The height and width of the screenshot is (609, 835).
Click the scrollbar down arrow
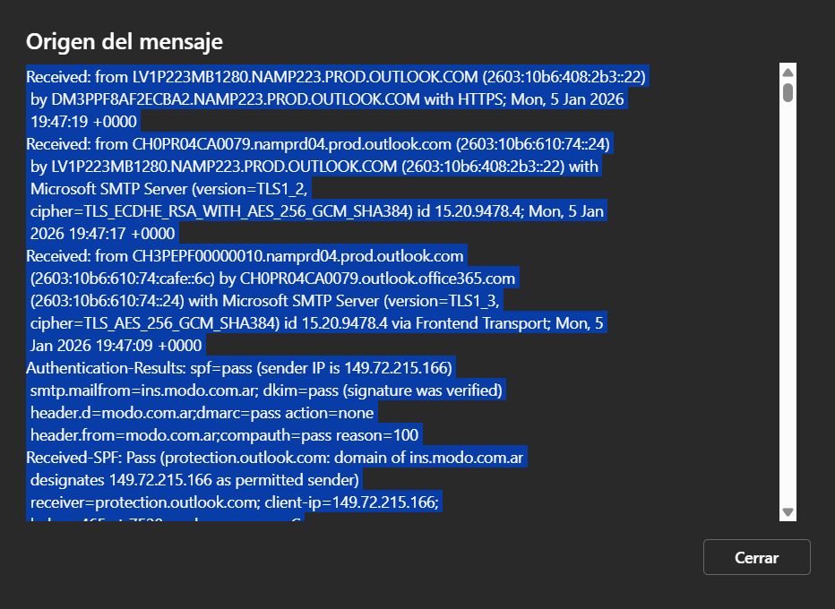pyautogui.click(x=788, y=512)
